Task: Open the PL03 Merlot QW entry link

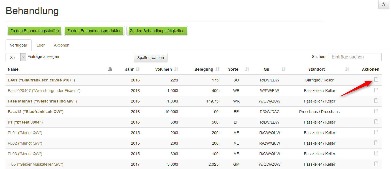Action: pyautogui.click(x=25, y=154)
